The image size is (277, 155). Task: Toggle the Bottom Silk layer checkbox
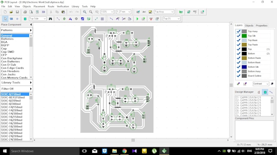tap(238, 67)
